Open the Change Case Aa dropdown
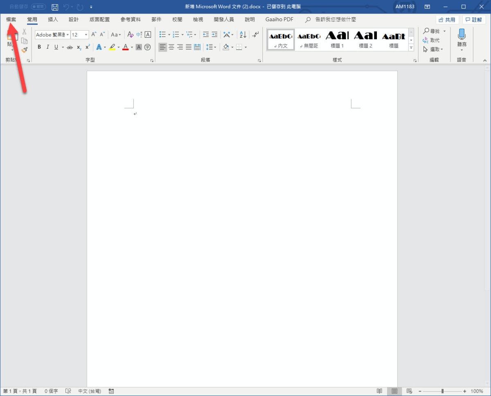Screen dimensions: 491x396 (116, 35)
